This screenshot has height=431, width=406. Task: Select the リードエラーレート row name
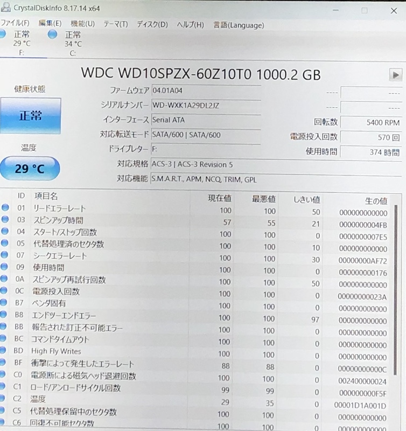[x=60, y=208]
